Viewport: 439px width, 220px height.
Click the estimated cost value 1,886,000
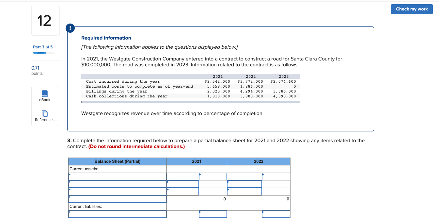[252, 86]
